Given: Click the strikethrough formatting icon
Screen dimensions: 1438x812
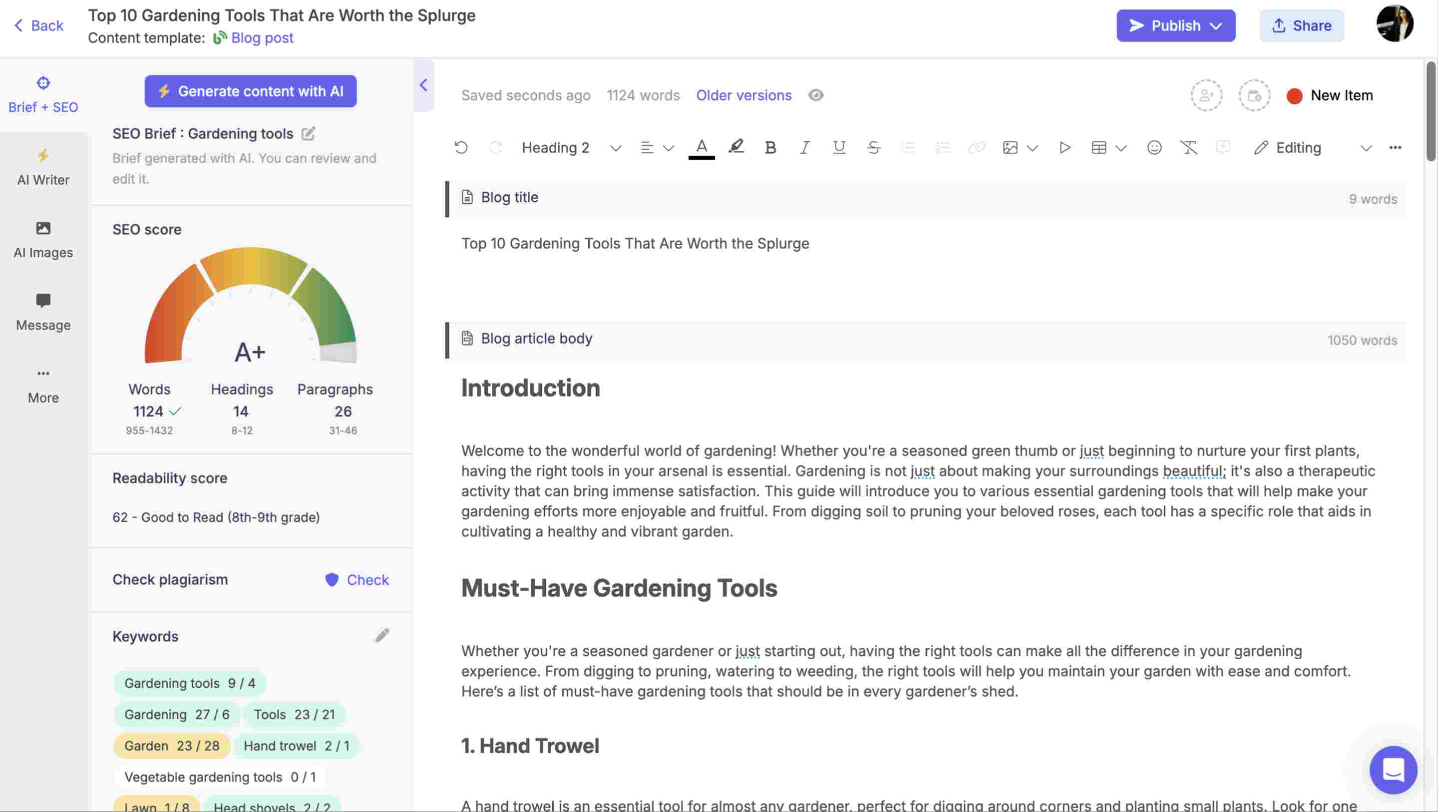Looking at the screenshot, I should click(873, 147).
